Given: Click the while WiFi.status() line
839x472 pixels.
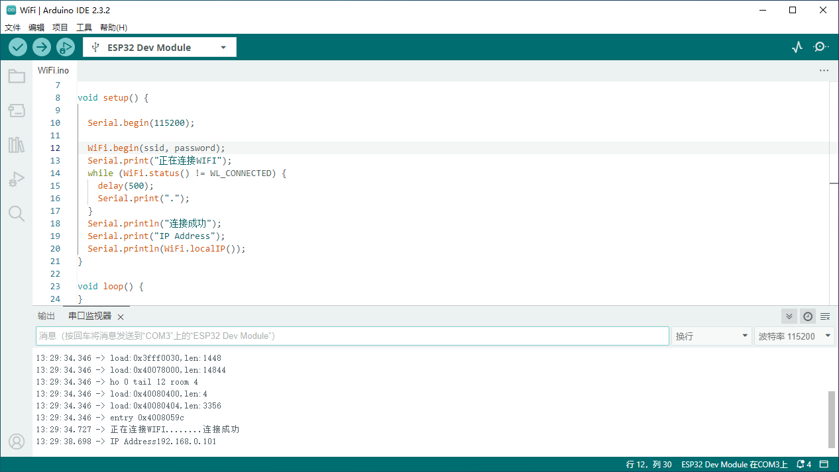Looking at the screenshot, I should [x=187, y=173].
